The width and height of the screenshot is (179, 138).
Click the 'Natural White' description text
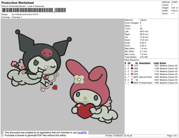(x=146, y=77)
